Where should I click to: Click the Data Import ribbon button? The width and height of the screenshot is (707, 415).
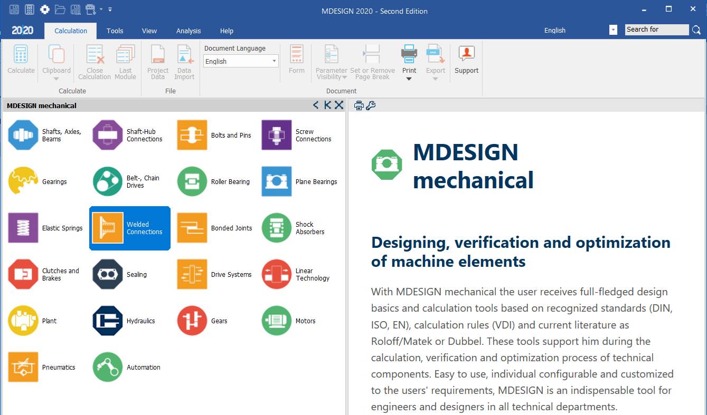184,62
